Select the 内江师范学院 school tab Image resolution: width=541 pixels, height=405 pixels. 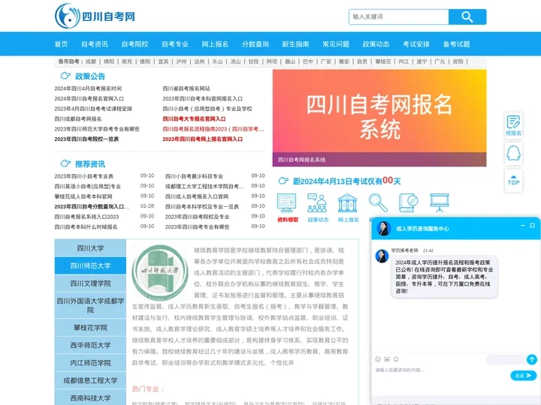coord(90,363)
